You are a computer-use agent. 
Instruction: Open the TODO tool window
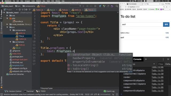[41, 91]
